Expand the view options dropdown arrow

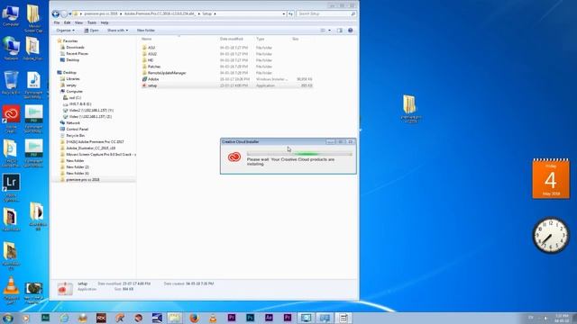pos(329,31)
